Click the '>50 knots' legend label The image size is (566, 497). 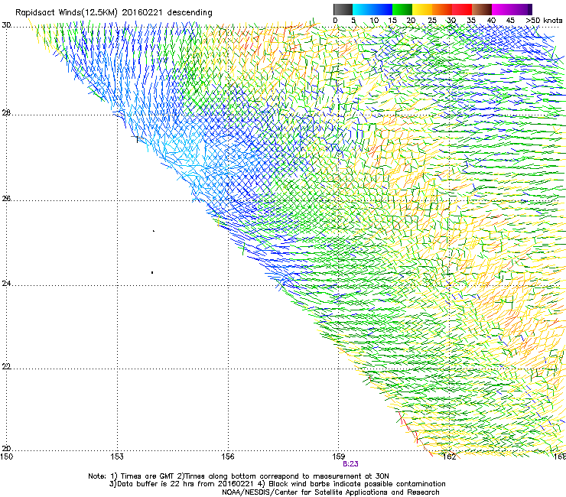coord(544,21)
